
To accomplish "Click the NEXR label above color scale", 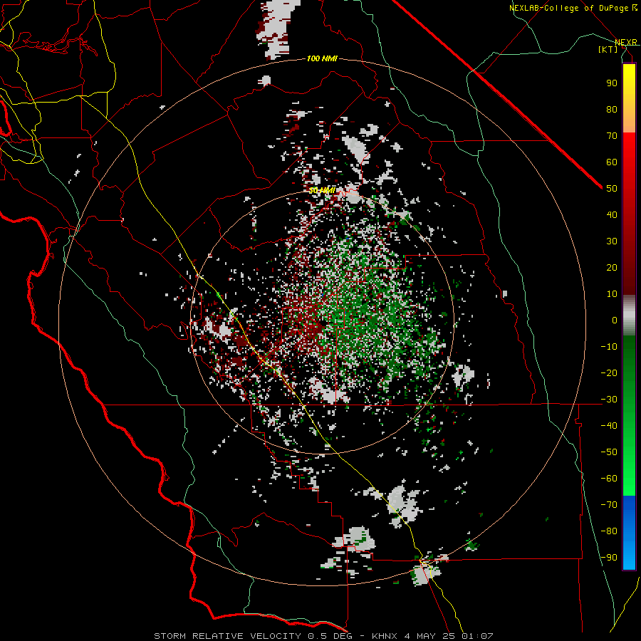I will point(626,43).
